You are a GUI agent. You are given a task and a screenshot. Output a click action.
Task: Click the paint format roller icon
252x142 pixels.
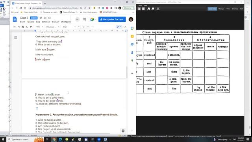[31, 27]
